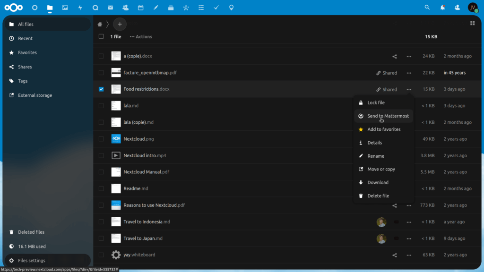This screenshot has height=272, width=484.
Task: Choose Lock file from context menu
Action: 383,102
